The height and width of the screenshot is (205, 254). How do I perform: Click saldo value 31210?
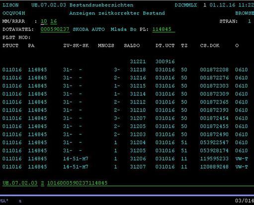point(138,110)
